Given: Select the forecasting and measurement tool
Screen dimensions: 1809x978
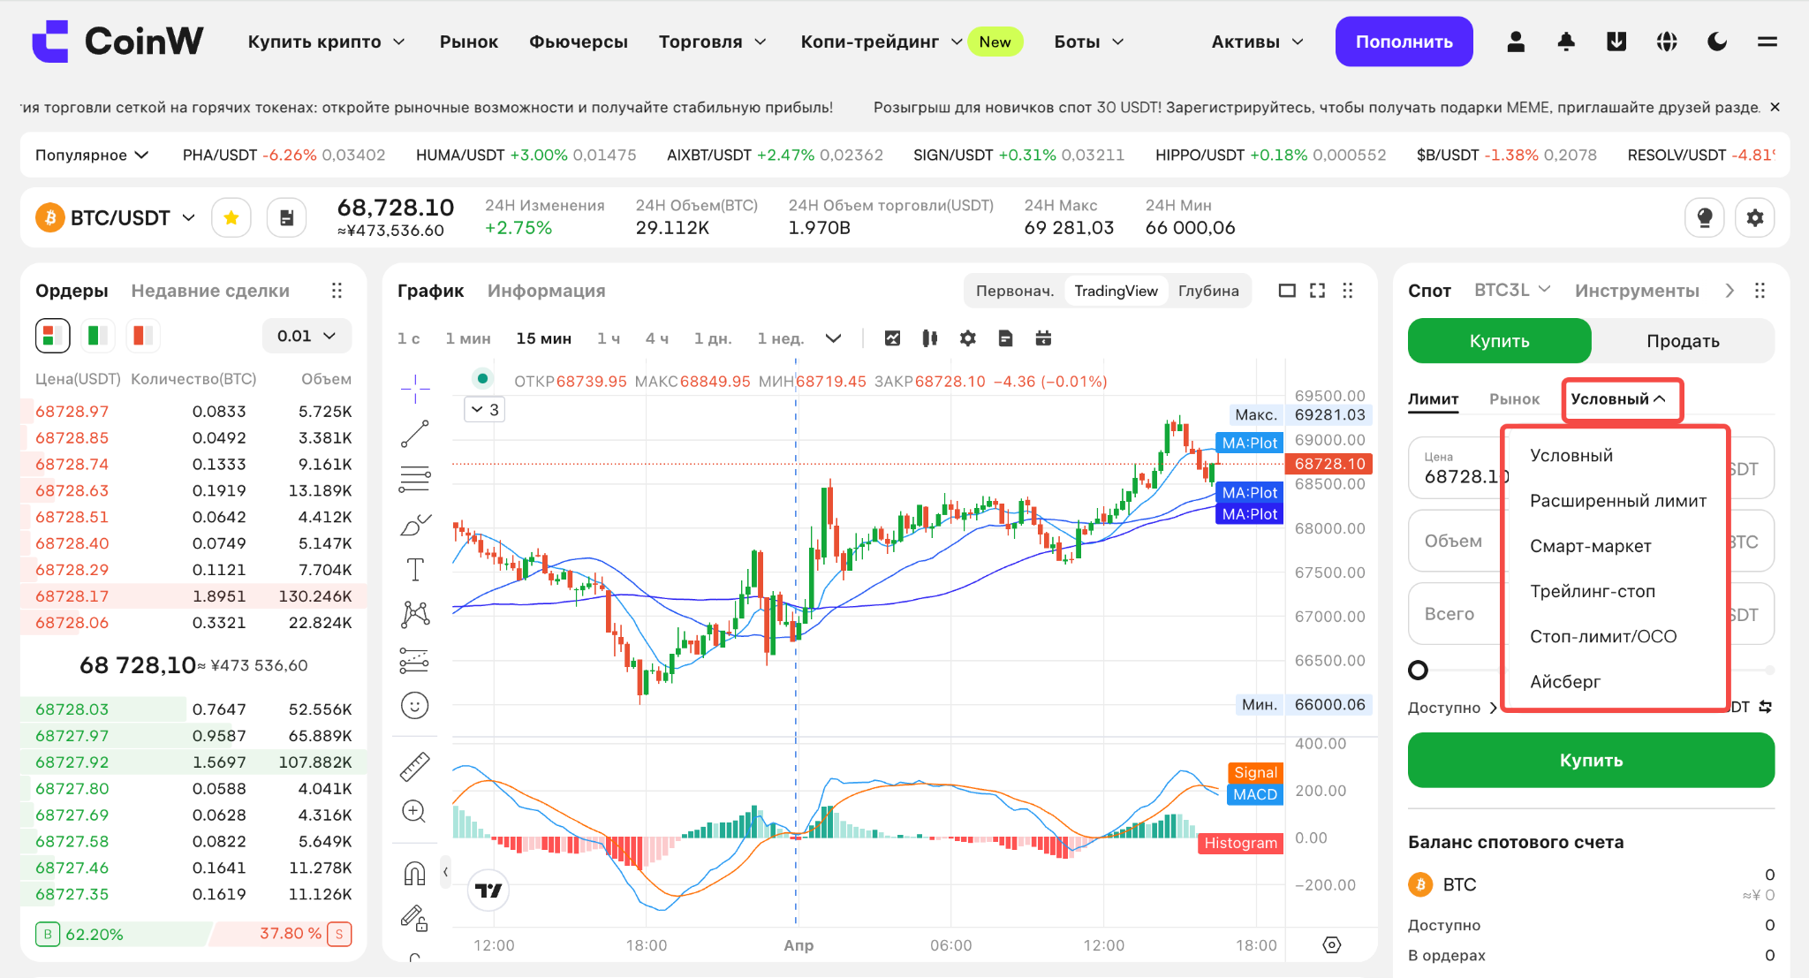Looking at the screenshot, I should 415,660.
